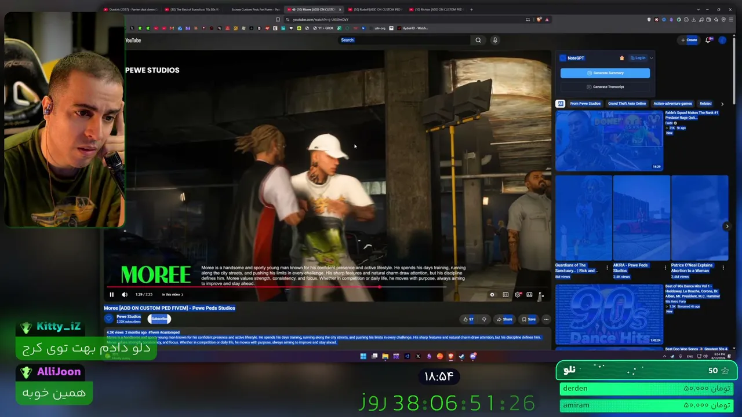Image resolution: width=742 pixels, height=417 pixels.
Task: Open the Windows Start menu
Action: (363, 356)
